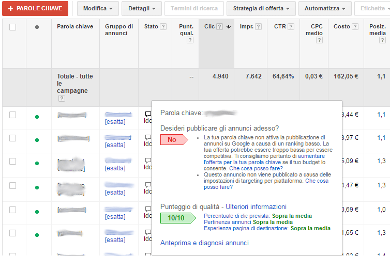390x256 pixels.
Task: Click the gray status dot column header
Action: click(x=37, y=27)
